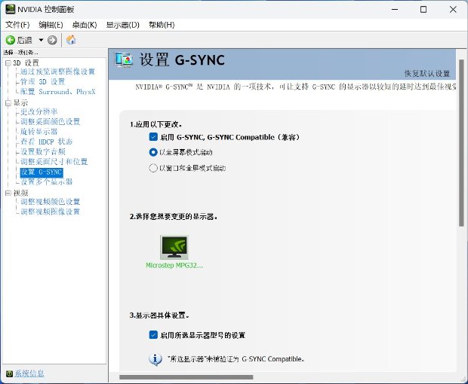The height and width of the screenshot is (384, 468).
Task: Open 配置 Surround、PhysX tree item
Action: coord(58,92)
